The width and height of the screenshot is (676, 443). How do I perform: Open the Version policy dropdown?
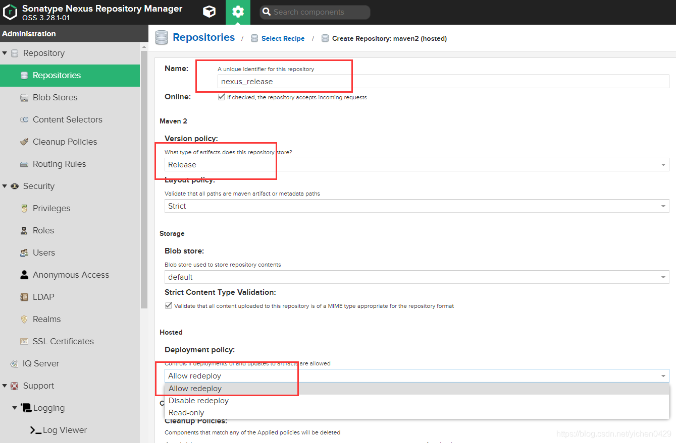[x=417, y=165]
